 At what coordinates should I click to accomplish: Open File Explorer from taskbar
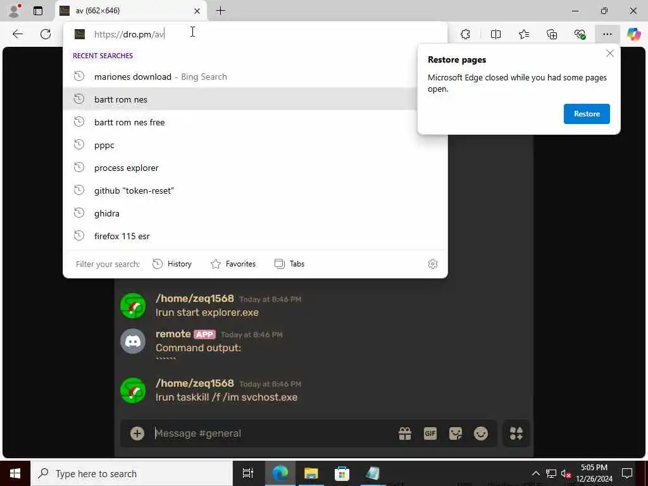311,473
